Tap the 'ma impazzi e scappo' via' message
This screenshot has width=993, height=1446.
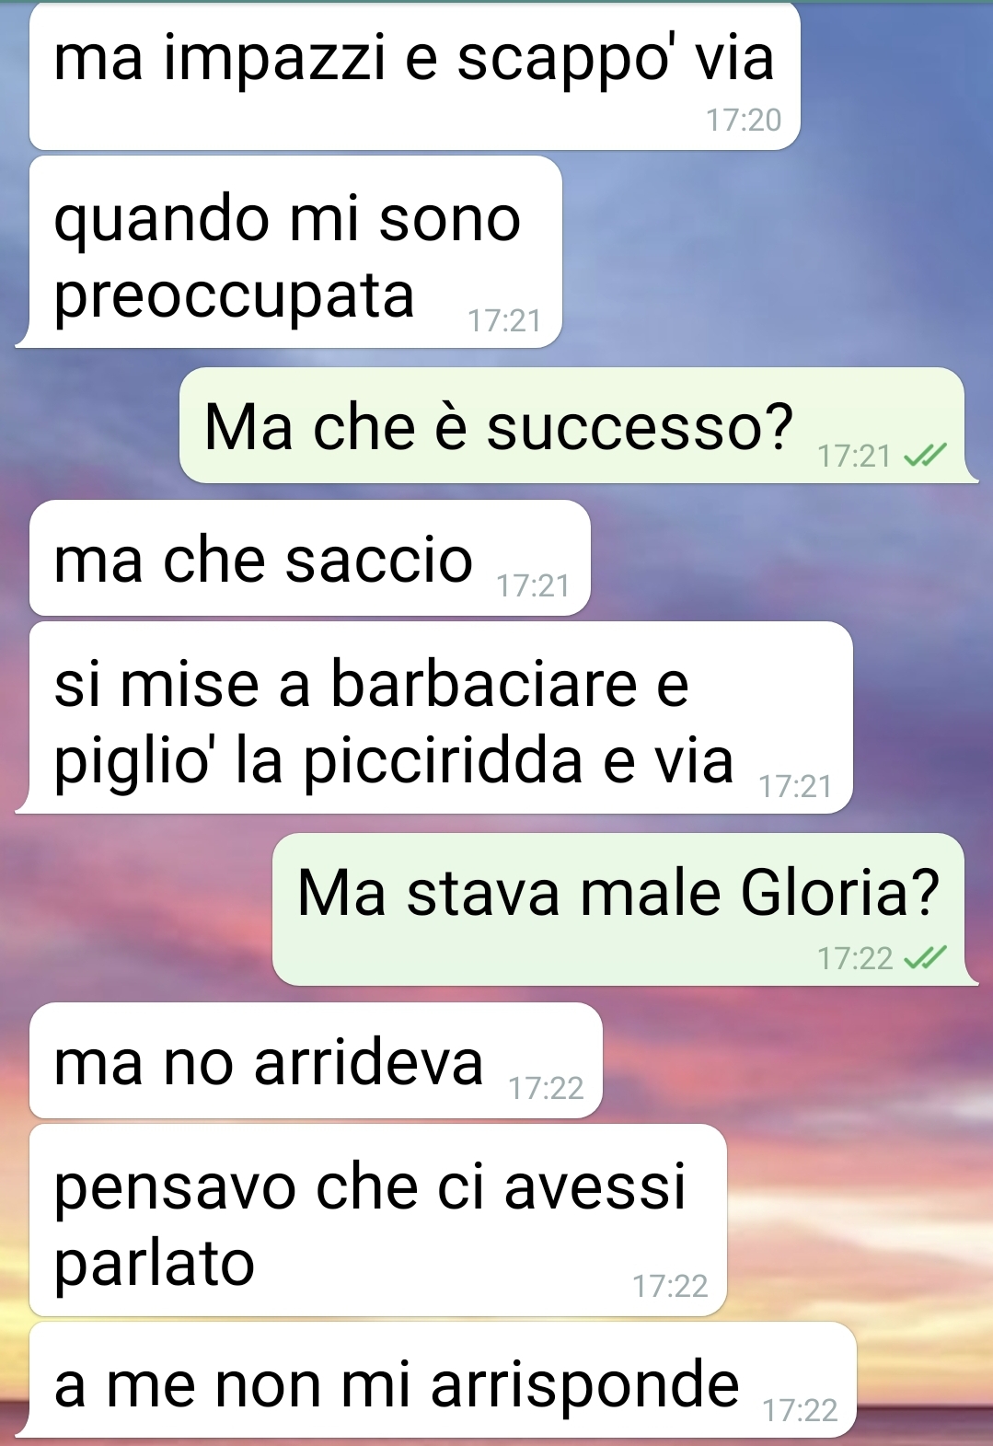(414, 76)
